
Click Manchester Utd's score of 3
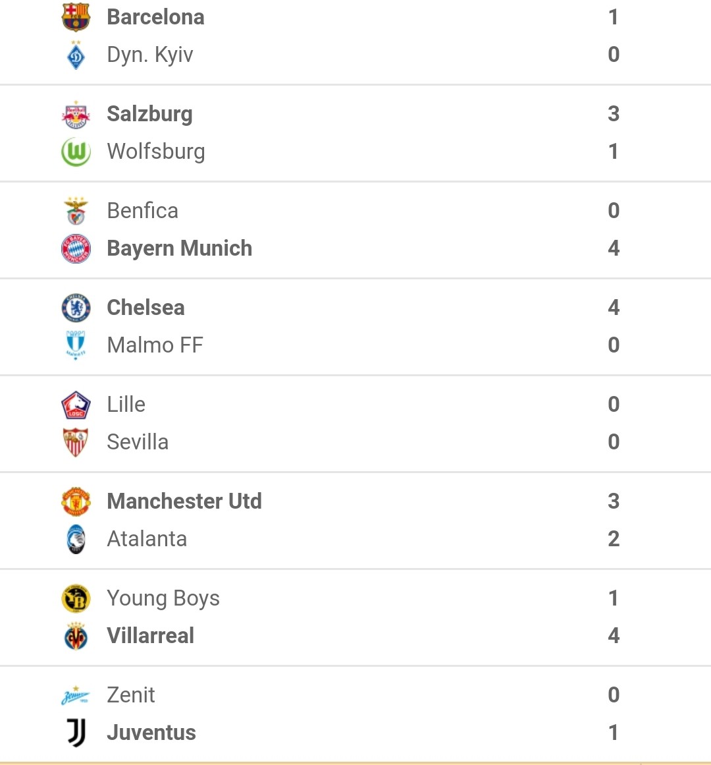point(614,501)
